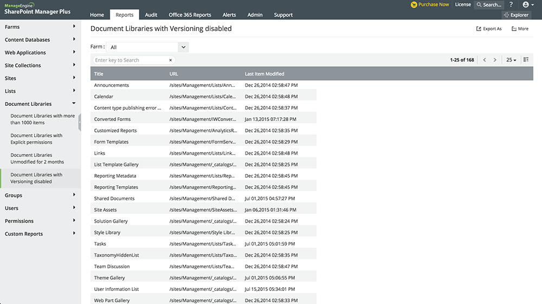
Task: Select Theme Gallery row title
Action: pyautogui.click(x=109, y=278)
